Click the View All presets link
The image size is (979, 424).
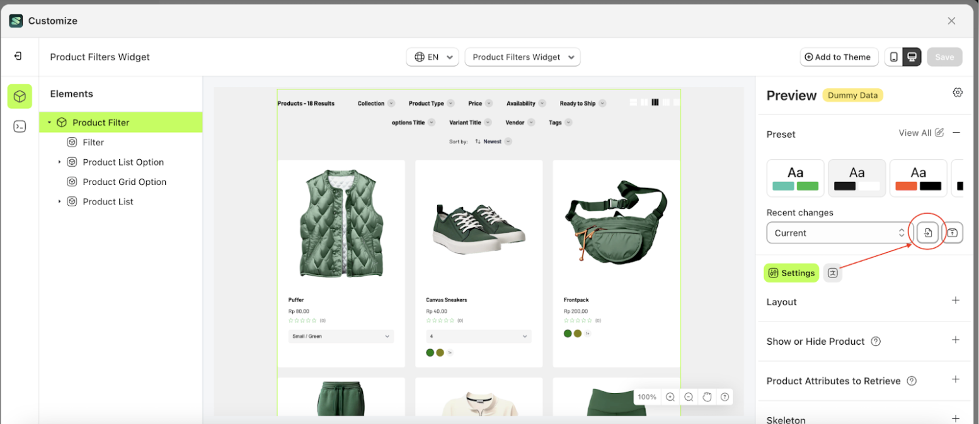(x=920, y=133)
